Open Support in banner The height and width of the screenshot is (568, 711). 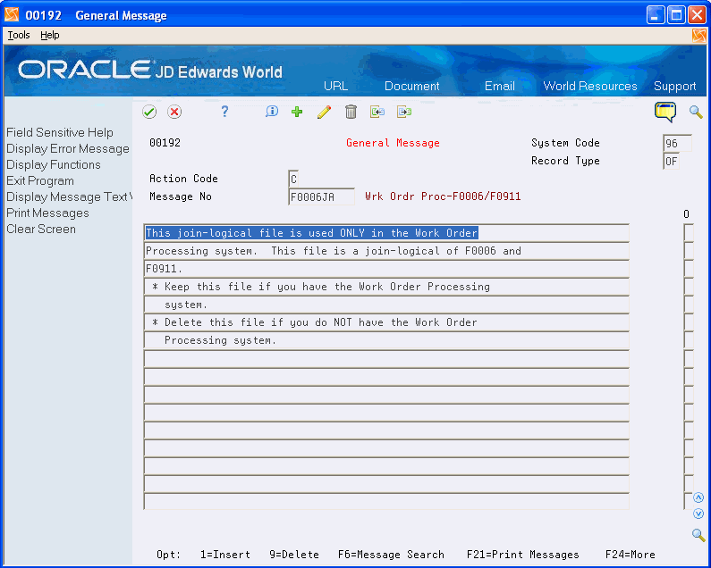[674, 86]
